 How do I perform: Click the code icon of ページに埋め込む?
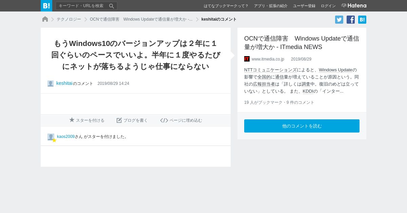[x=164, y=120]
